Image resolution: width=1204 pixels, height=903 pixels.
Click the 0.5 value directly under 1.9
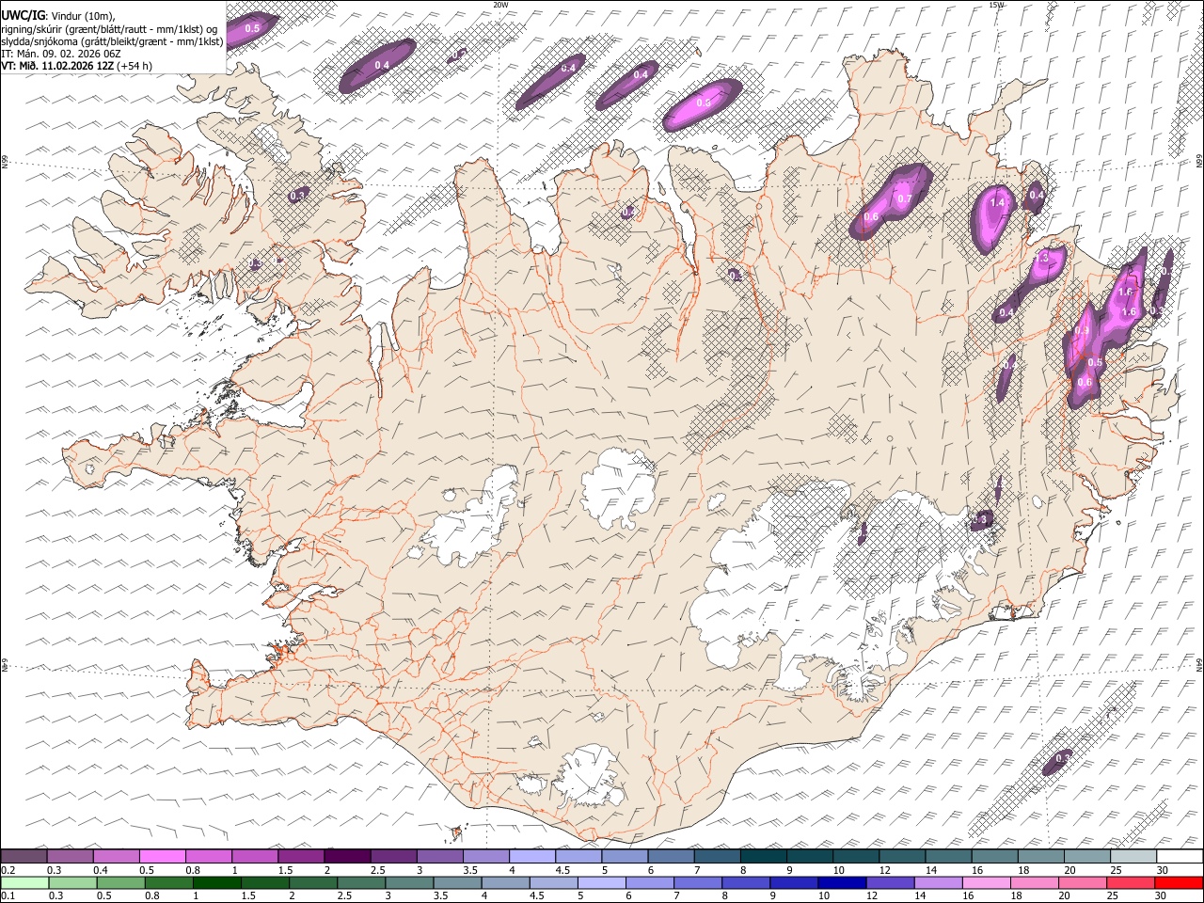(x=1095, y=362)
